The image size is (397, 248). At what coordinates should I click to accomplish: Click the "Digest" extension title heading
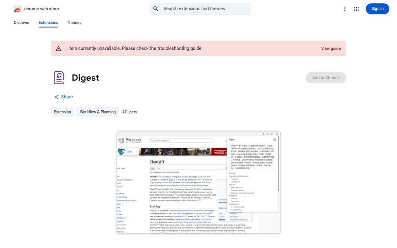point(86,78)
